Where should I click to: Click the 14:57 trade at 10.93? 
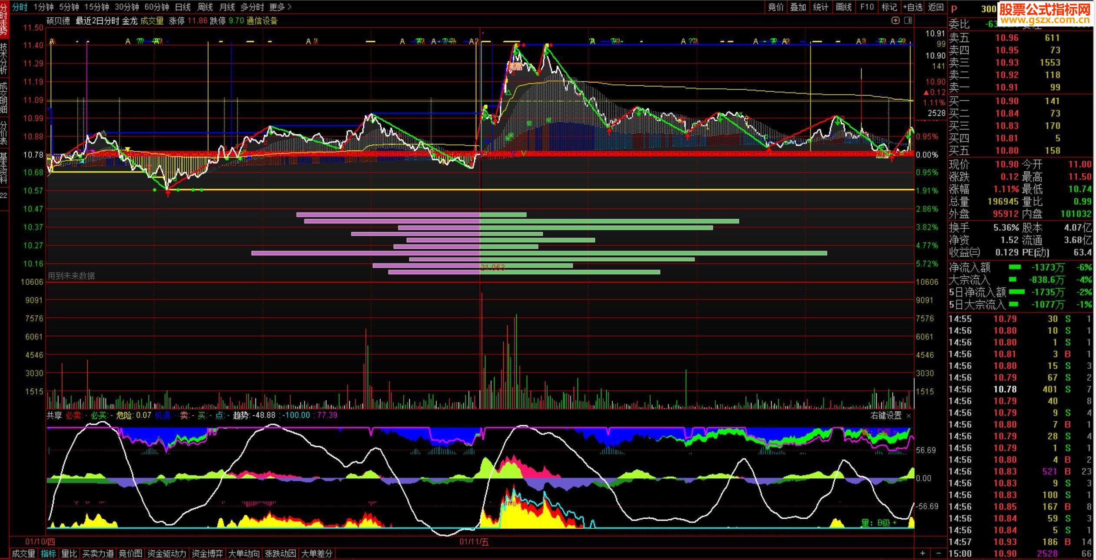[x=1020, y=542]
